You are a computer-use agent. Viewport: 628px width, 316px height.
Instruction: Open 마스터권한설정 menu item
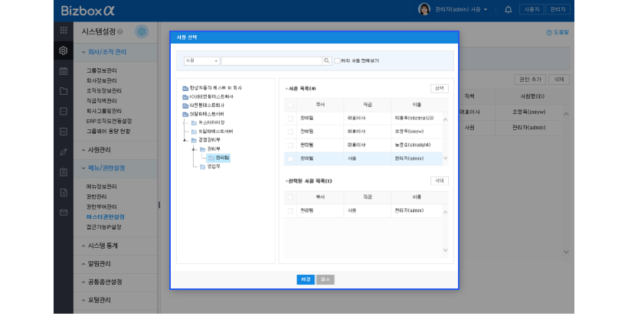pyautogui.click(x=106, y=217)
